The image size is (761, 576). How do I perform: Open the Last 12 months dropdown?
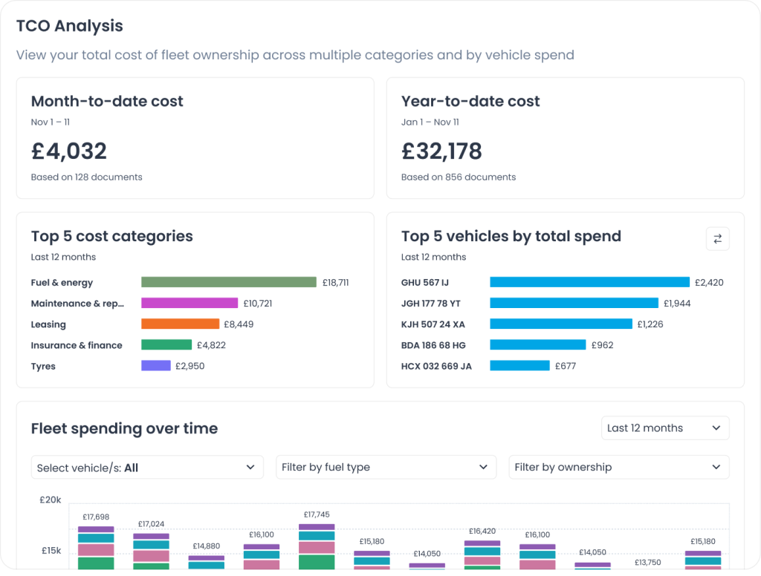click(664, 428)
